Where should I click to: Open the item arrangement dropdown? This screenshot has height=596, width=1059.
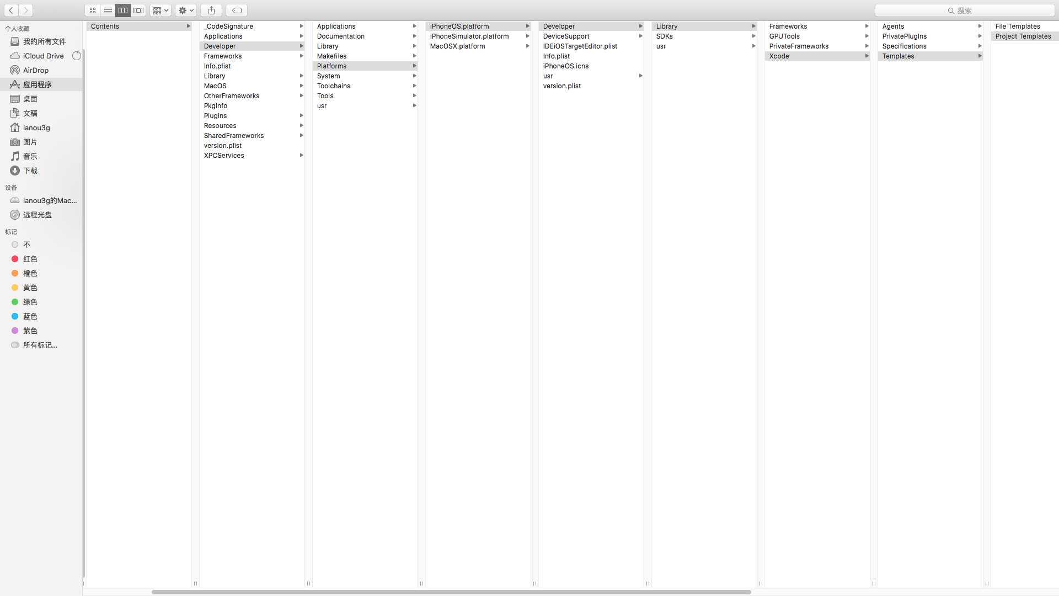pos(161,10)
